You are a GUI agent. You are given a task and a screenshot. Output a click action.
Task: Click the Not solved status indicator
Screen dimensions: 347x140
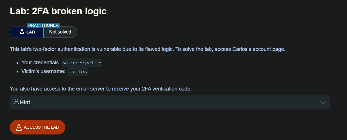[x=60, y=32]
